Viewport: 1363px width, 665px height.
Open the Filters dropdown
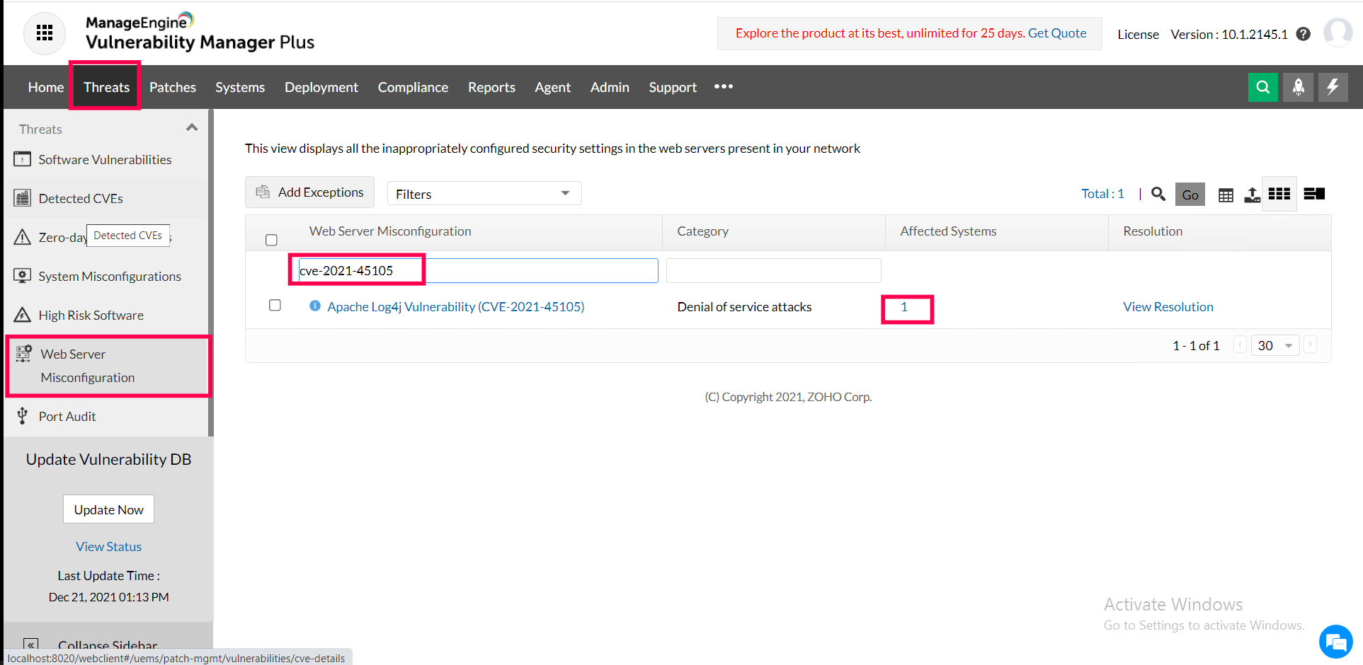(484, 193)
